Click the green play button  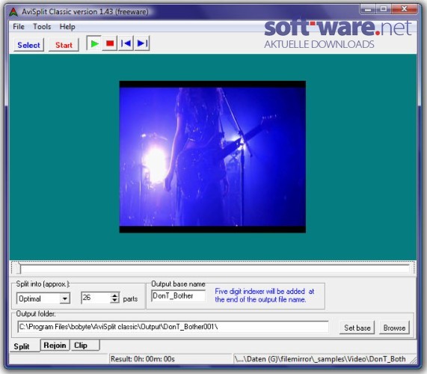click(94, 43)
